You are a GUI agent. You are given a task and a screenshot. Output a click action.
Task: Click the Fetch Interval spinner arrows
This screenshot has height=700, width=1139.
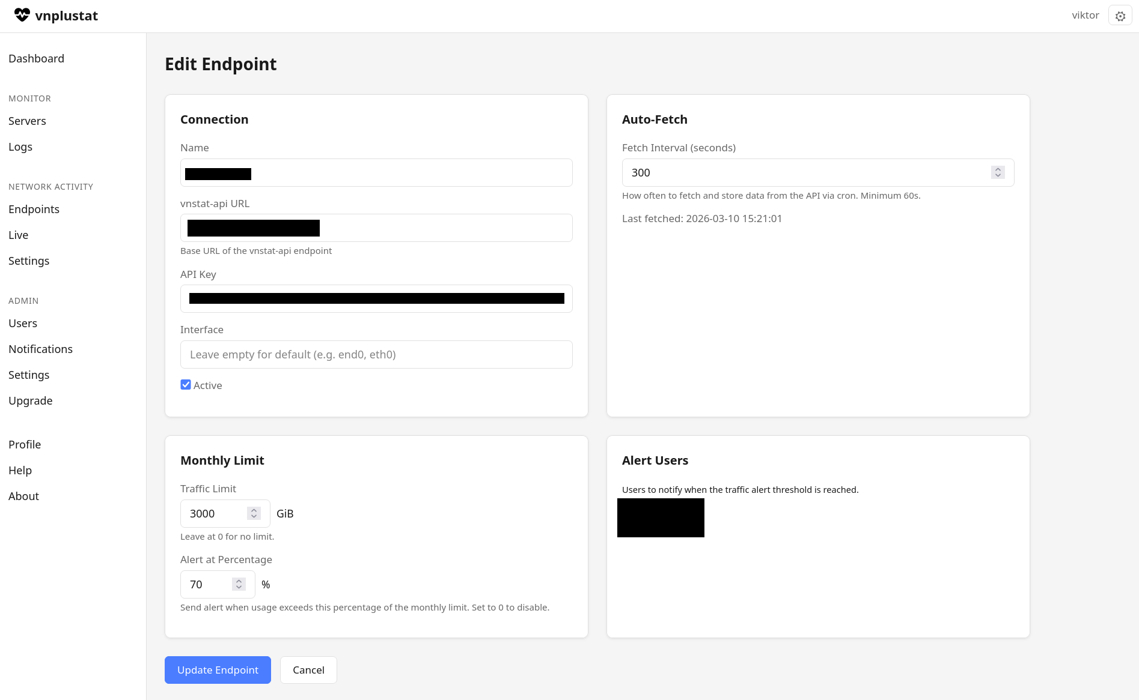coord(998,172)
